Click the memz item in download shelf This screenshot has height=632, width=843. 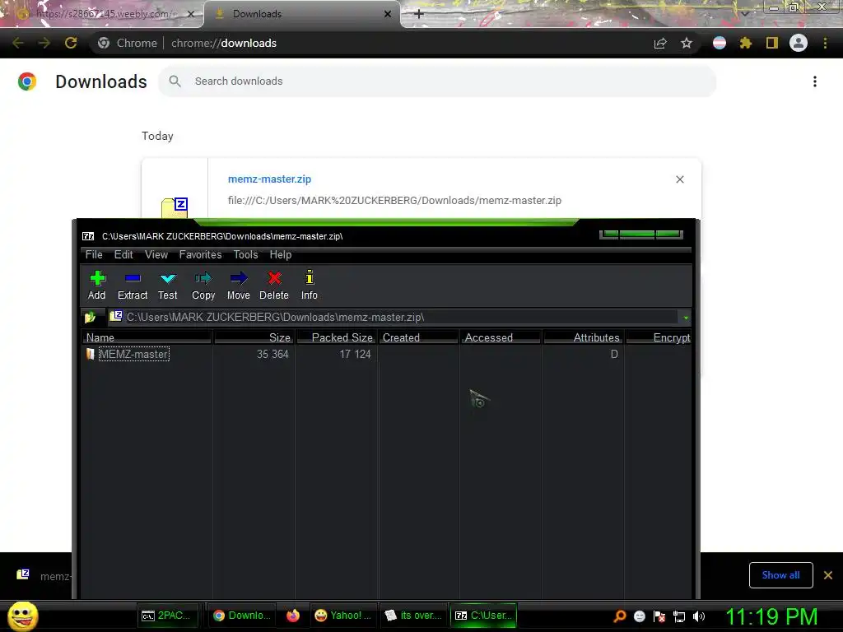pos(44,576)
